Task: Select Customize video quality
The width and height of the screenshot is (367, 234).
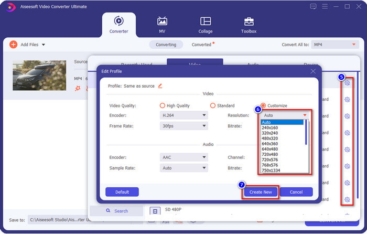Action: (x=263, y=105)
